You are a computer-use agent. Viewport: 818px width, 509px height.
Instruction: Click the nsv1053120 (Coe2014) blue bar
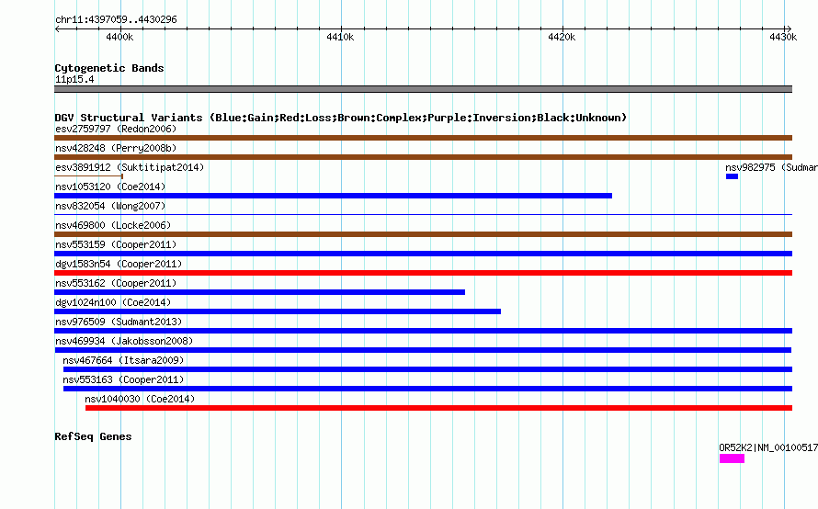point(333,196)
